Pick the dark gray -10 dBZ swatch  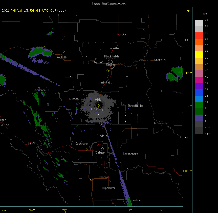[x=199, y=131]
